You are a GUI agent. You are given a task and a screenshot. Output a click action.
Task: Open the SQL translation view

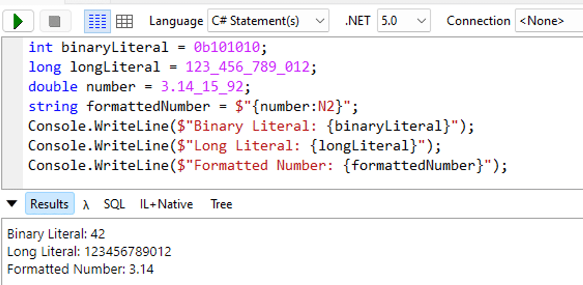[x=114, y=204]
